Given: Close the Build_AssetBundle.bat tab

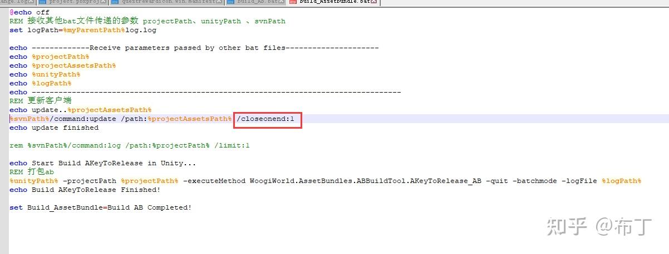Looking at the screenshot, I should pyautogui.click(x=374, y=2).
